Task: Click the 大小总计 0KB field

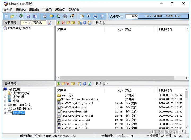Action: (x=131, y=16)
